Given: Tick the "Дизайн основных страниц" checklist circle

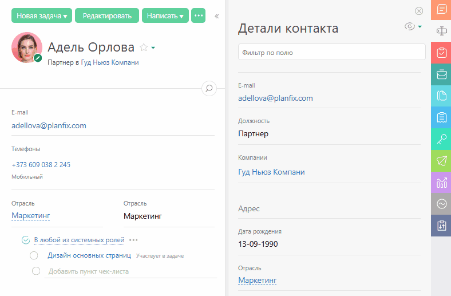Looking at the screenshot, I should [x=34, y=255].
